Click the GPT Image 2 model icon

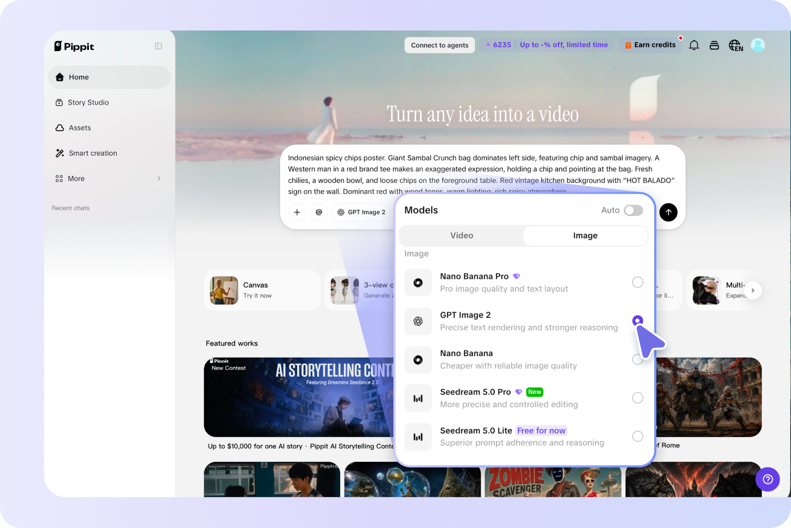pos(418,321)
